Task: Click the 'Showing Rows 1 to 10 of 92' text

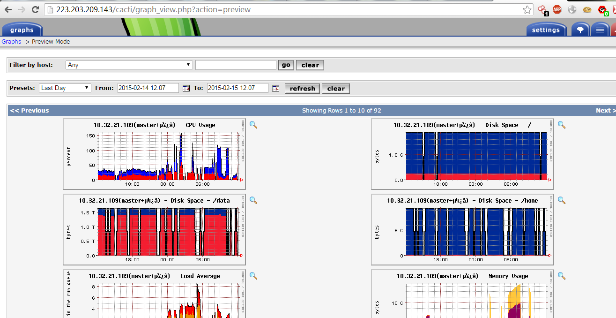Action: point(341,110)
